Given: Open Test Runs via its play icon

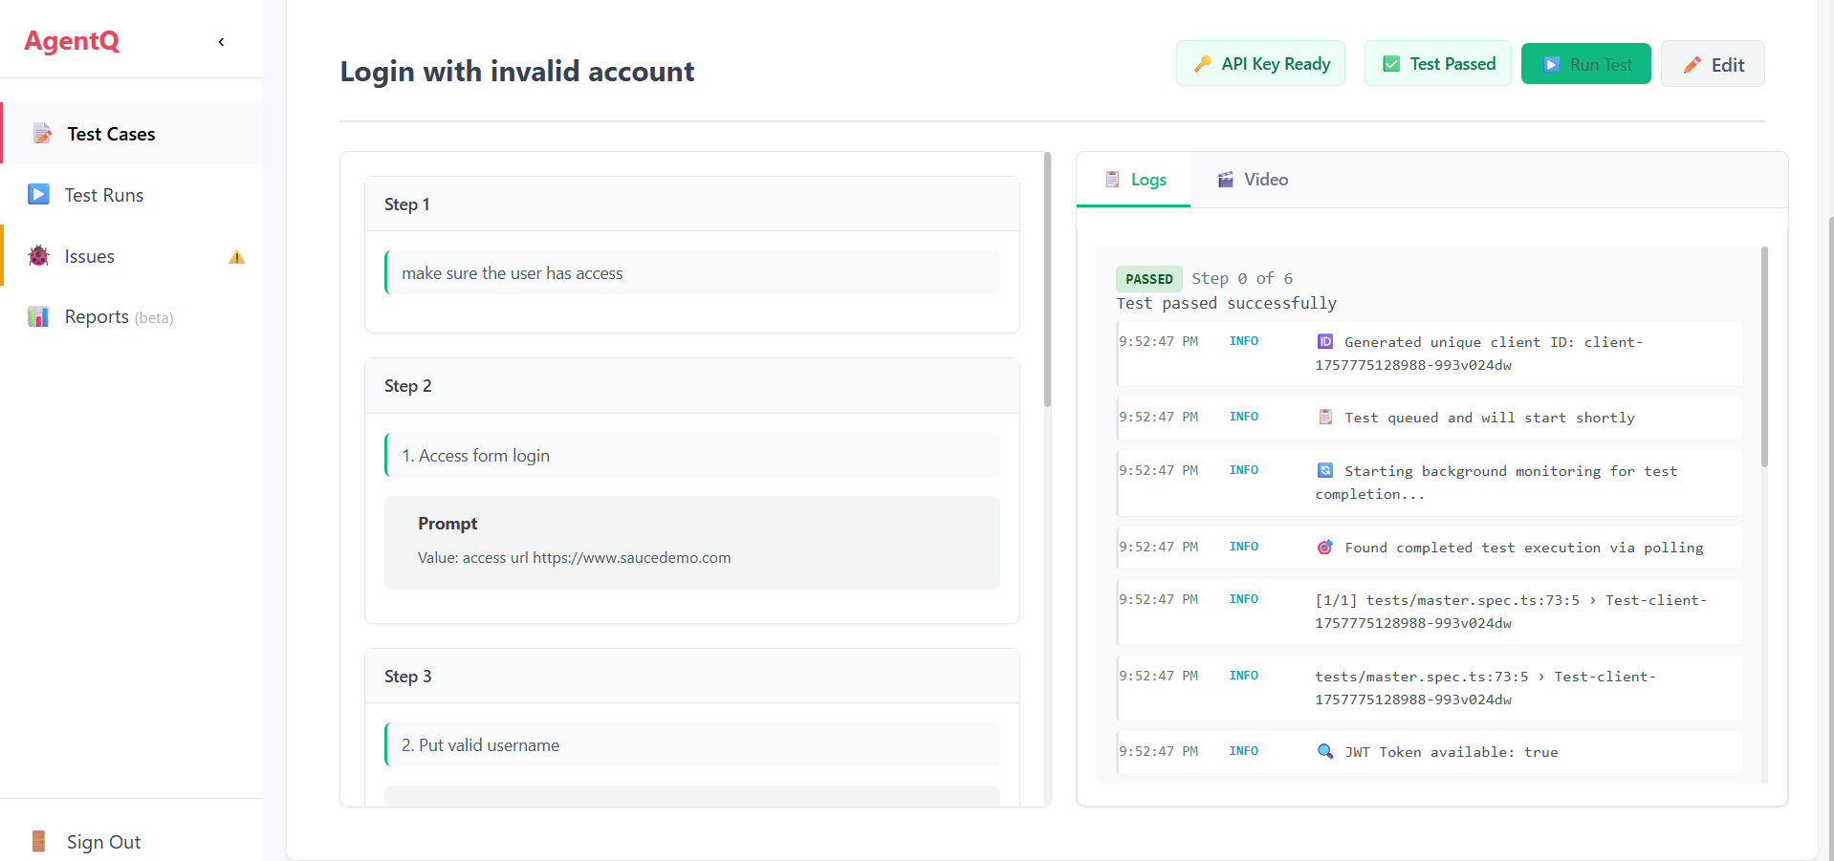Looking at the screenshot, I should [38, 194].
